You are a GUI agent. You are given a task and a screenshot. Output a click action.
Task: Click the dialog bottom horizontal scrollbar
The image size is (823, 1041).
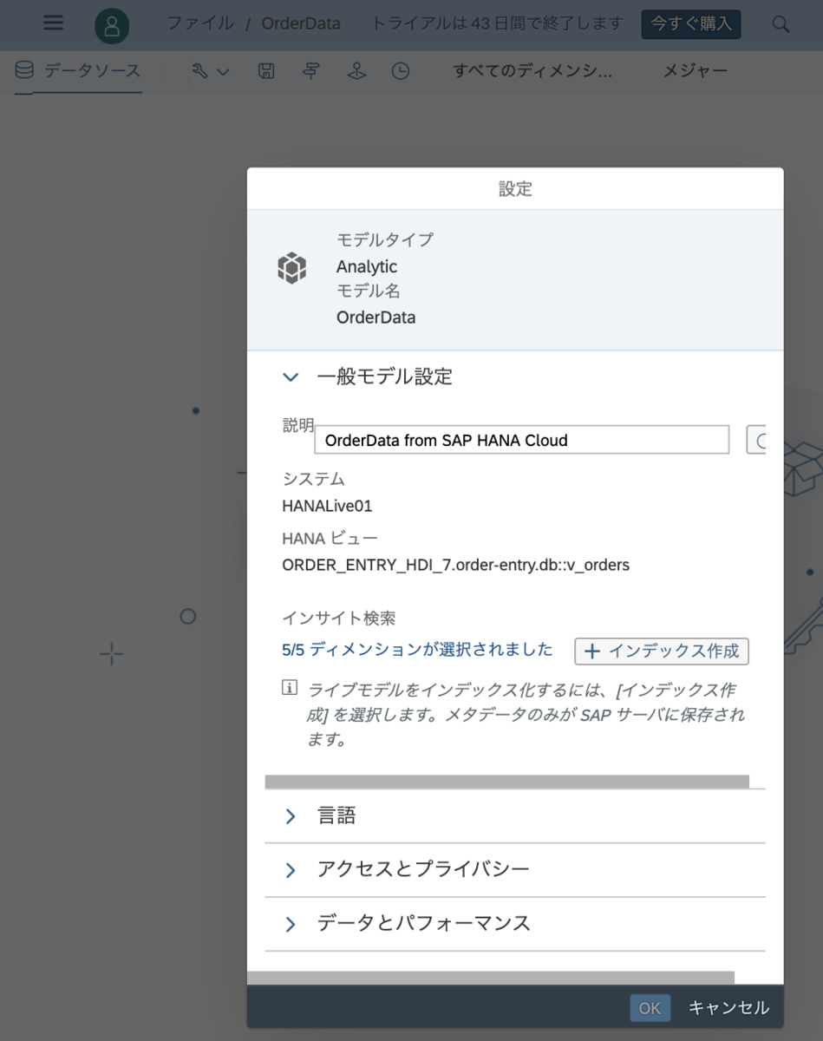click(x=491, y=978)
